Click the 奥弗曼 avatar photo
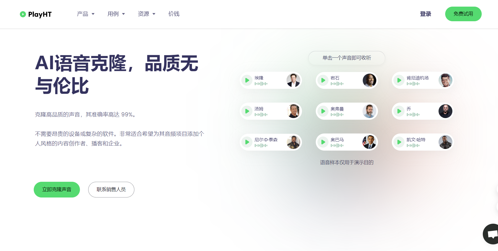The height and width of the screenshot is (251, 498). (369, 111)
